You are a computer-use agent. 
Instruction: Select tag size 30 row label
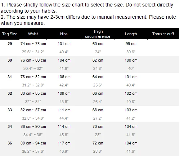click(x=10, y=60)
